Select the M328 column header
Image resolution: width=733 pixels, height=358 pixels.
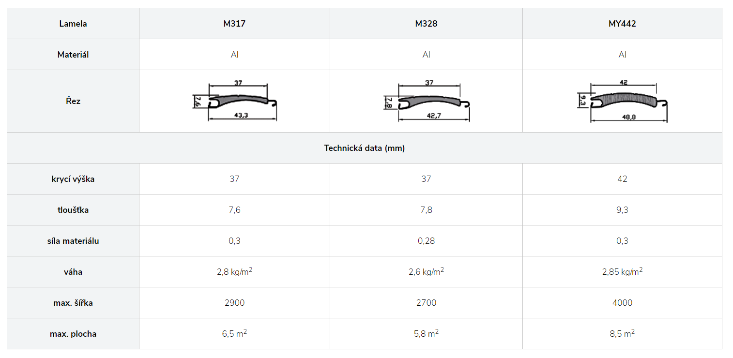click(426, 23)
